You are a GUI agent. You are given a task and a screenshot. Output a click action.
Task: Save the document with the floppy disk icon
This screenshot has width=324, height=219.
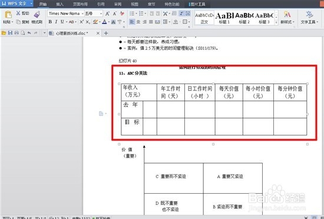pos(10,33)
